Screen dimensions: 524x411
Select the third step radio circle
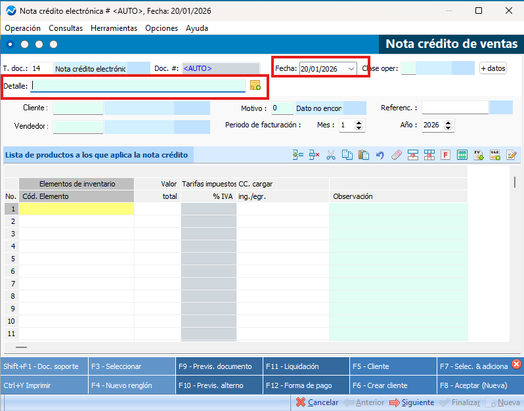(x=39, y=44)
